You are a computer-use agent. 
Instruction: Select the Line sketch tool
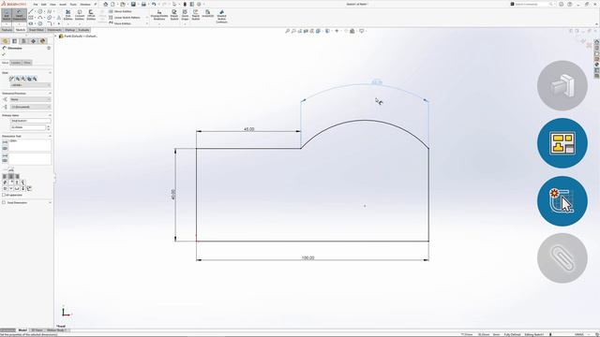pyautogui.click(x=31, y=12)
